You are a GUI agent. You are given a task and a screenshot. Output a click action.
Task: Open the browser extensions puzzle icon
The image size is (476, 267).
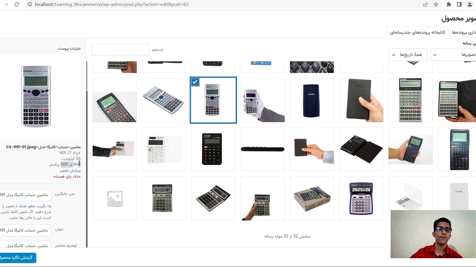[449, 4]
